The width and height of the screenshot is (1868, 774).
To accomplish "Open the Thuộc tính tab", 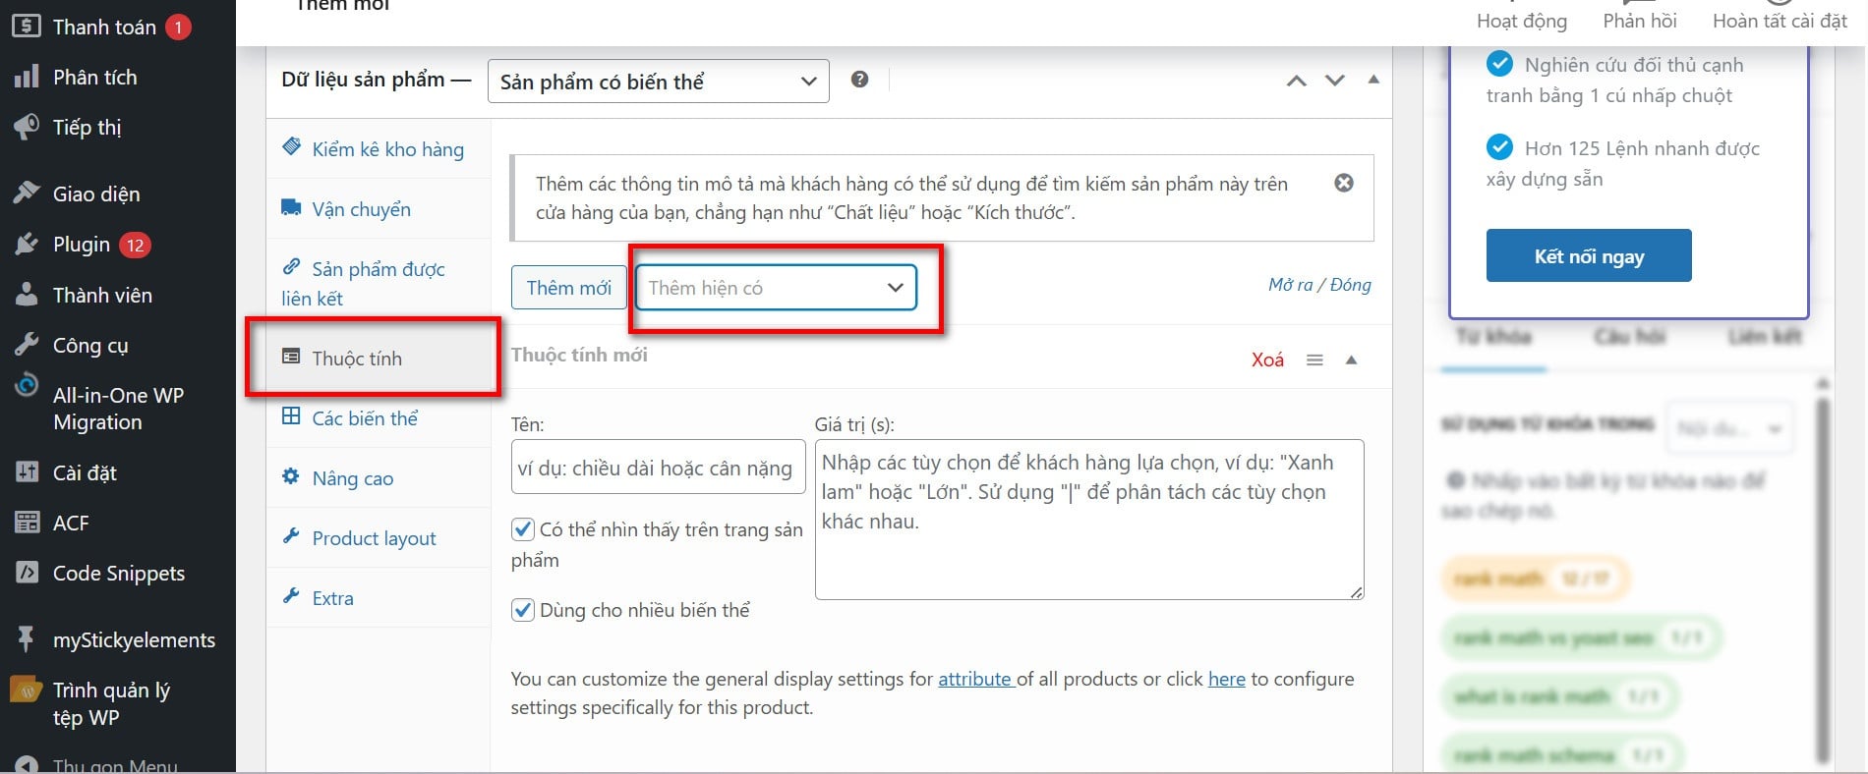I will click(379, 359).
